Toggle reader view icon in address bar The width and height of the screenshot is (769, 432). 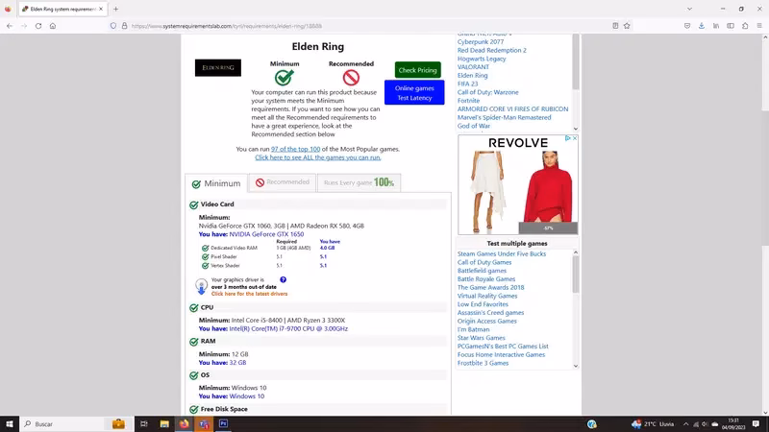615,26
